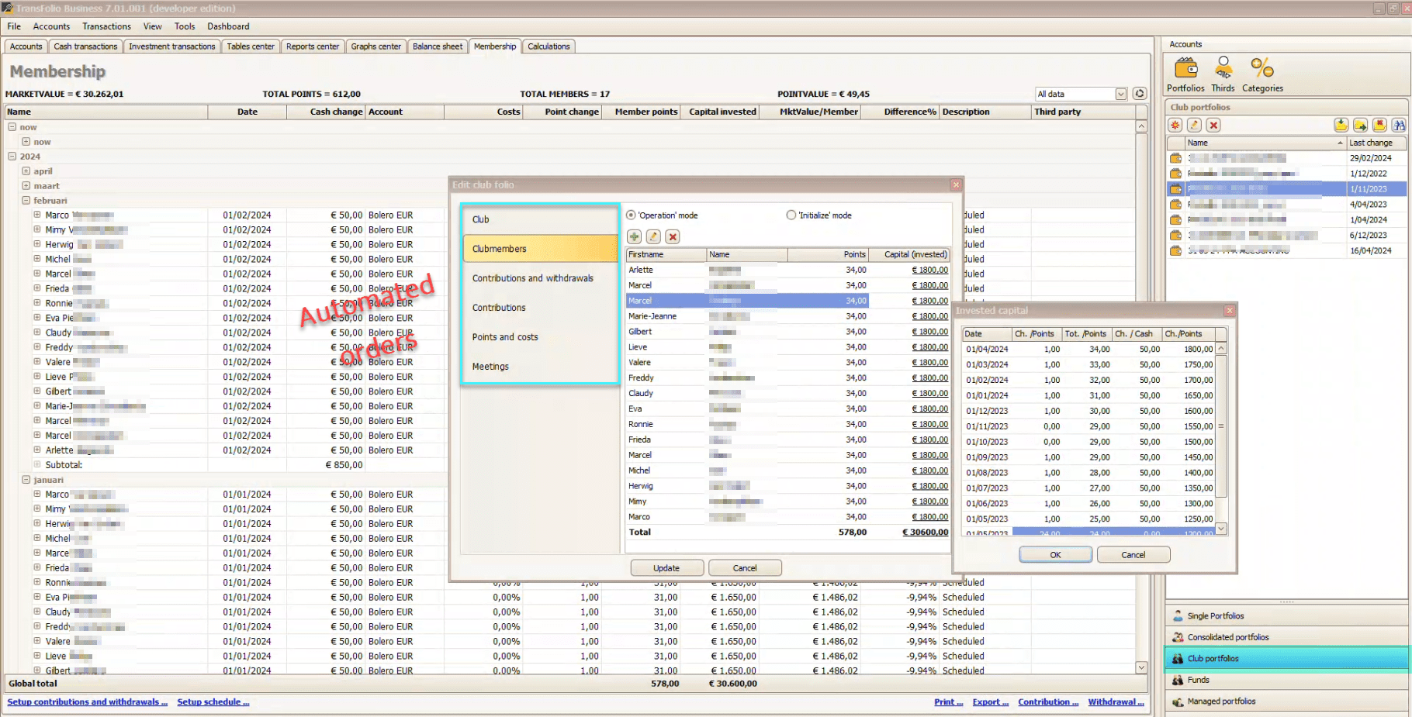Viewport: 1412px width, 717px height.
Task: Switch to the Balance sheet tab
Action: (x=437, y=47)
